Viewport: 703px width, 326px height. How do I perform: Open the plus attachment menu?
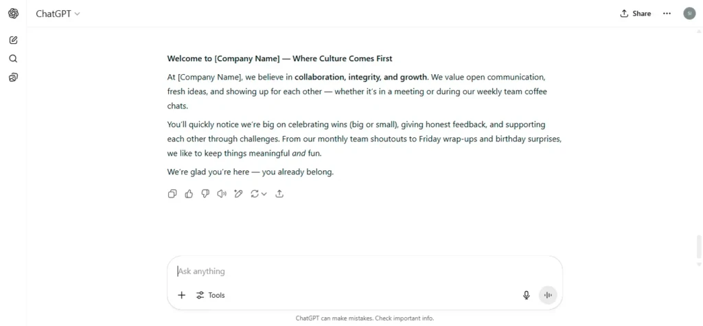click(181, 295)
